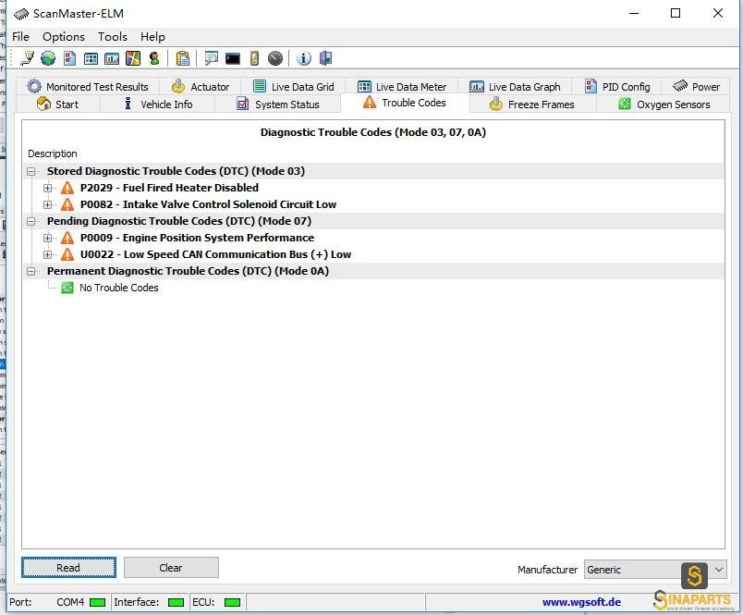Open the black terminal console icon
Image resolution: width=743 pixels, height=615 pixels.
232,58
